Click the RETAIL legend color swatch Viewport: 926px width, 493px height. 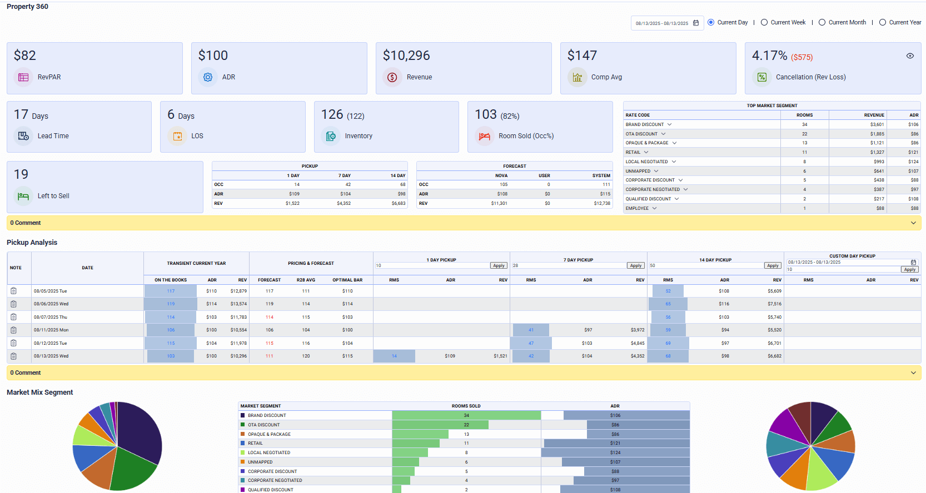[243, 444]
